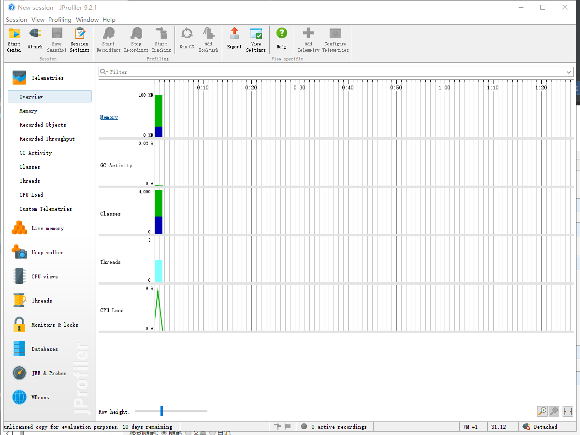Click the Detached status icon
The image size is (580, 435).
(x=527, y=427)
